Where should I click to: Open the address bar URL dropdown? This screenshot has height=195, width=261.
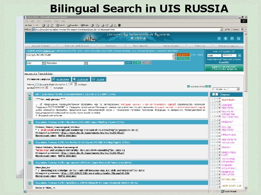click(x=221, y=30)
